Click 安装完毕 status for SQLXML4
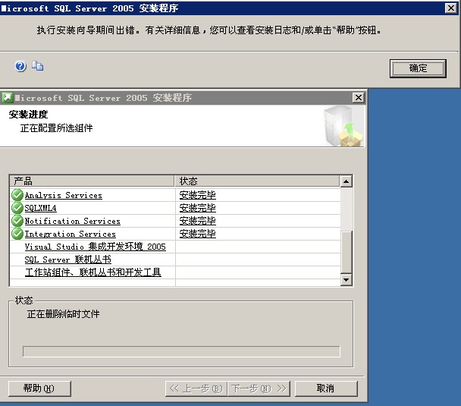Screen dimensions: 461x406 (x=198, y=208)
